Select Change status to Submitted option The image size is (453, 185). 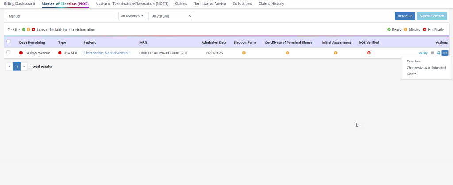(426, 68)
